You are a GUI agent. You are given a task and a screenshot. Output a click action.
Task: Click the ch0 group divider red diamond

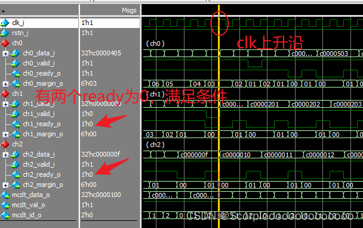[x=5, y=43]
